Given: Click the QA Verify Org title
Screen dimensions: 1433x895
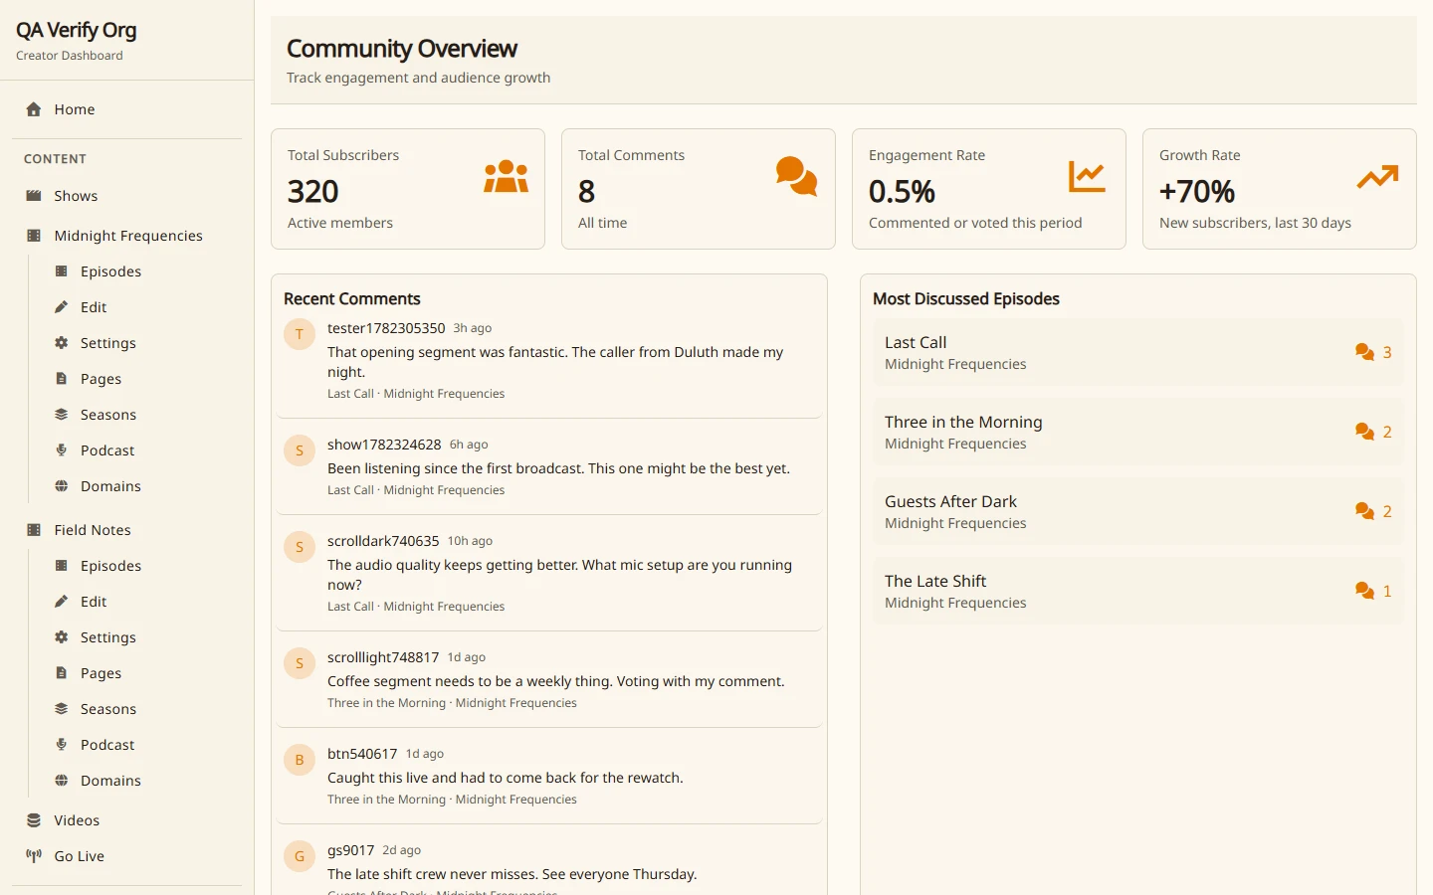Looking at the screenshot, I should tap(77, 31).
